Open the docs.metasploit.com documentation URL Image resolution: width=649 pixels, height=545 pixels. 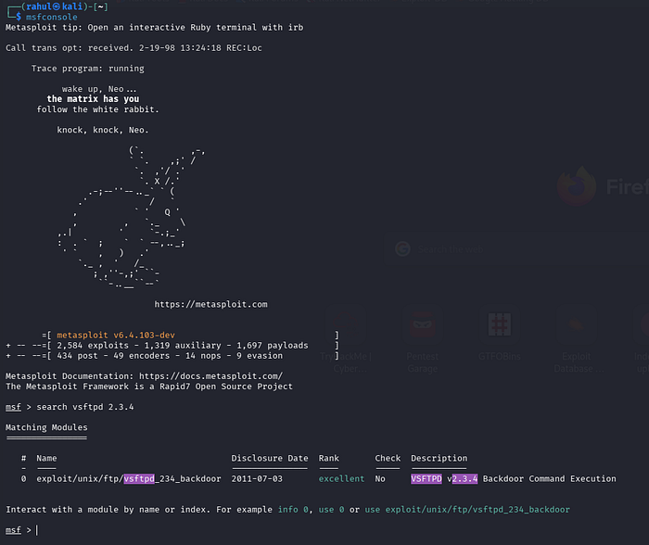(x=210, y=376)
